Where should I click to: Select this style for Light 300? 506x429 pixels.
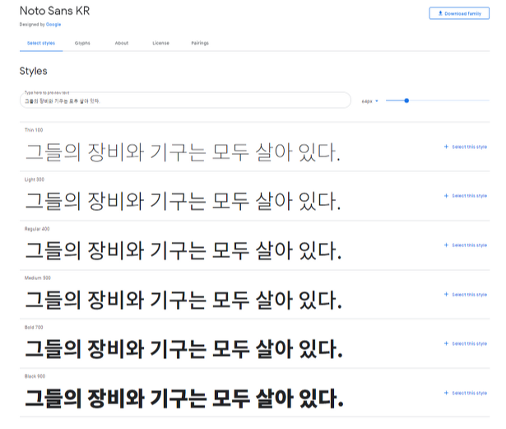pos(466,196)
